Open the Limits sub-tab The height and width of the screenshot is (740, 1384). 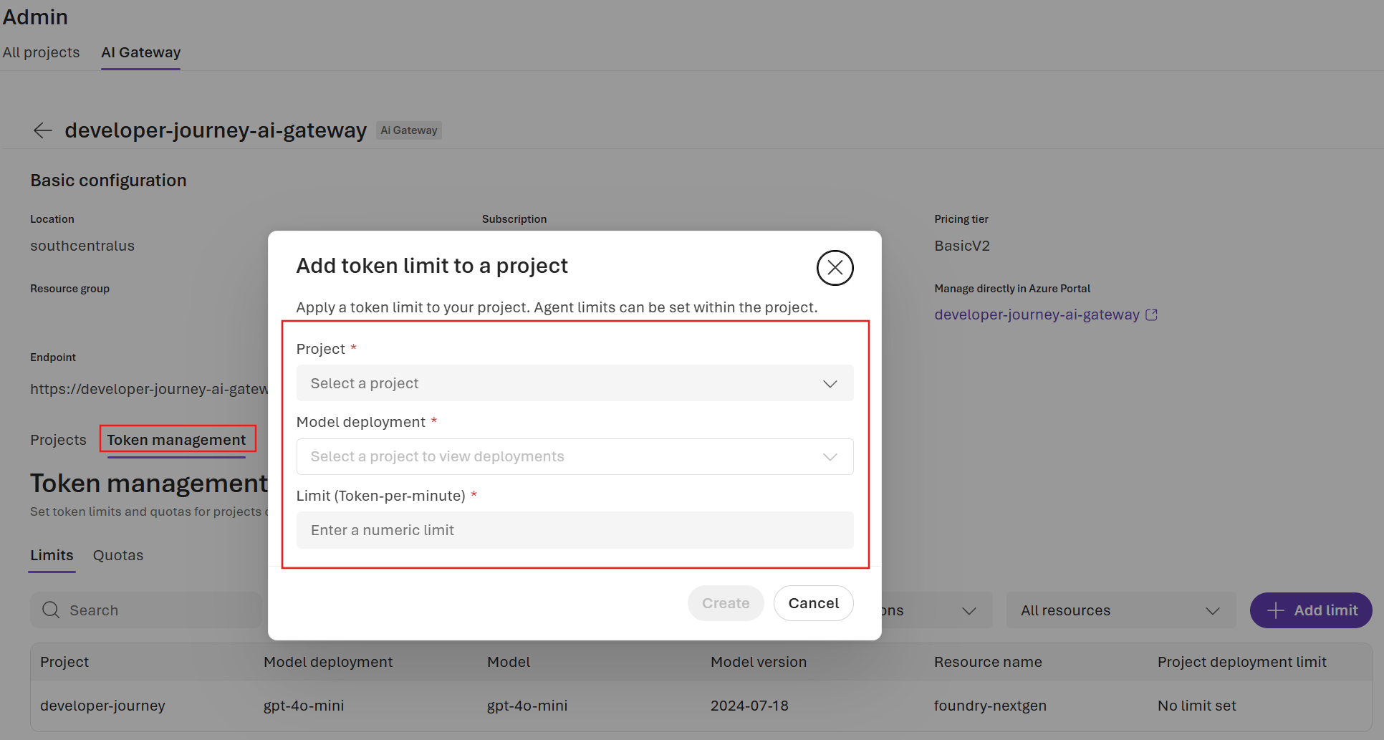coord(52,555)
